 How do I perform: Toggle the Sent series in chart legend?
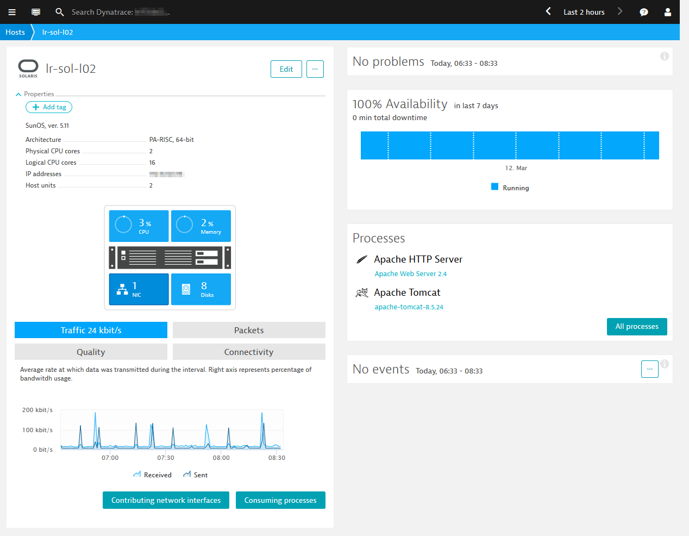196,475
